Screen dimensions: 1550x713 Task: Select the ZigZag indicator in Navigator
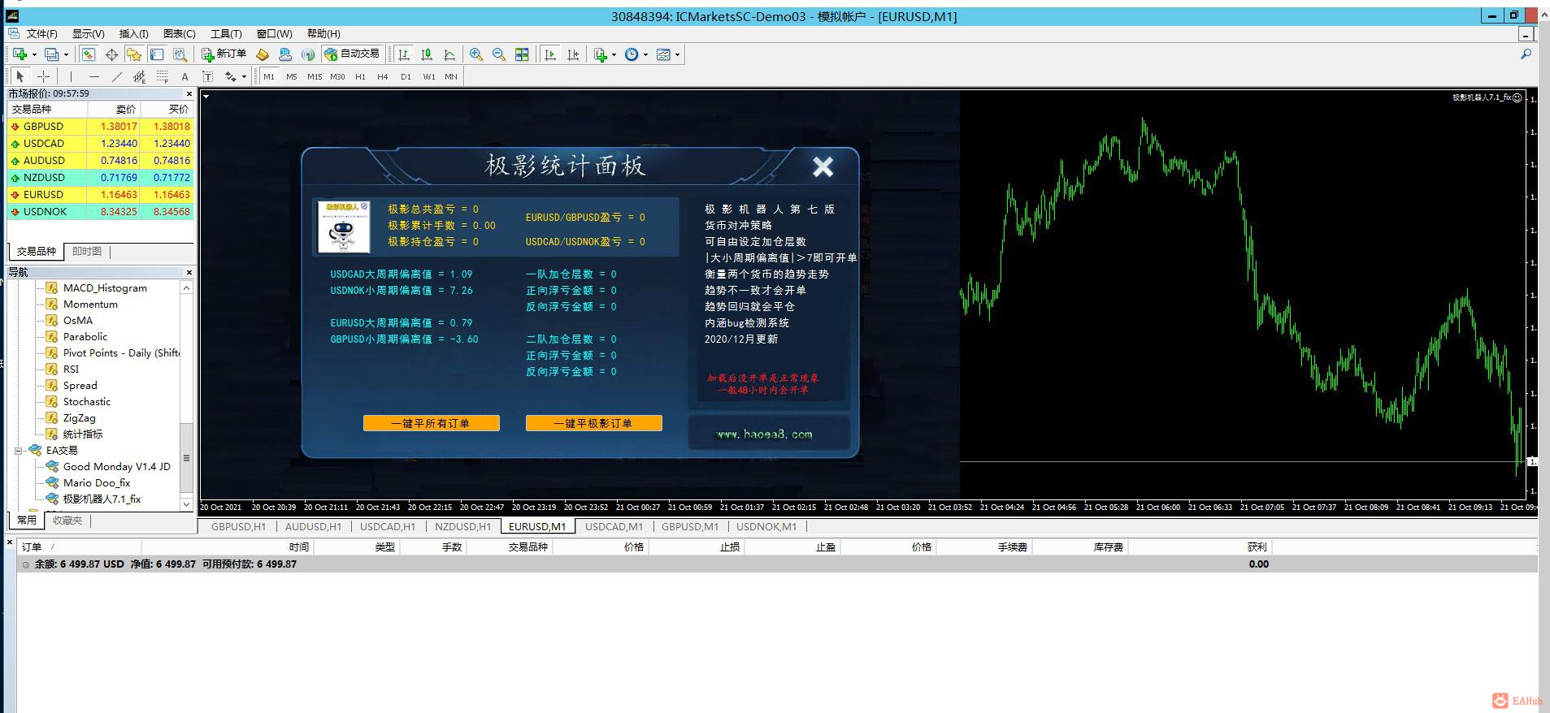[79, 418]
